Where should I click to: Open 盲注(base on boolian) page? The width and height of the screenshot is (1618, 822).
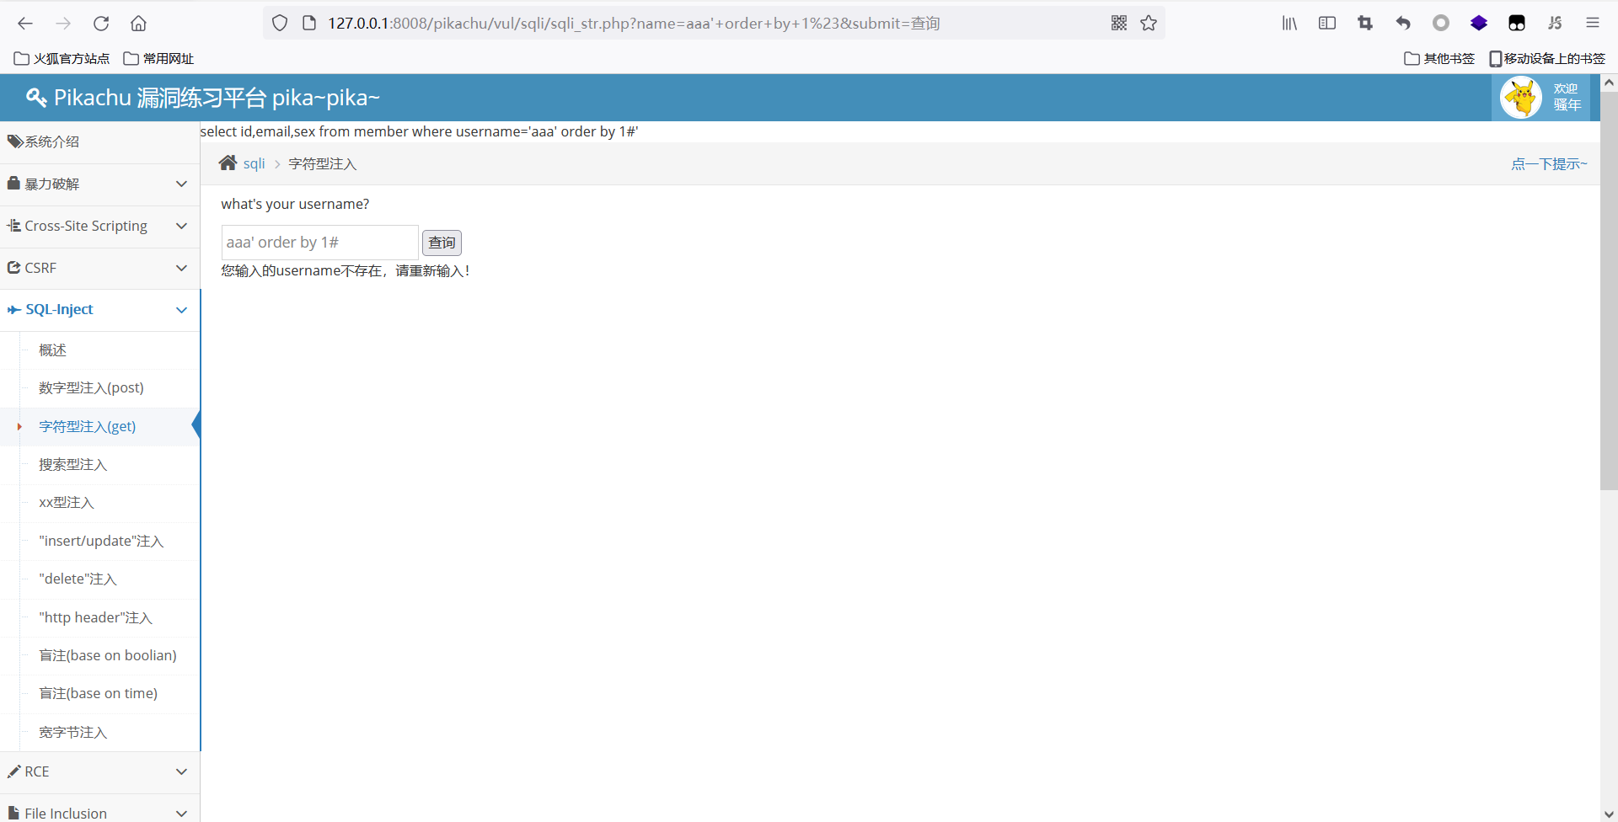click(108, 656)
